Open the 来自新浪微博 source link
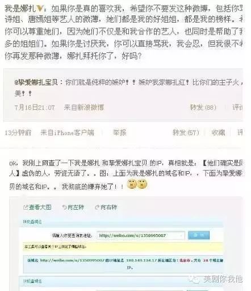251x291 pixels. [x=84, y=107]
